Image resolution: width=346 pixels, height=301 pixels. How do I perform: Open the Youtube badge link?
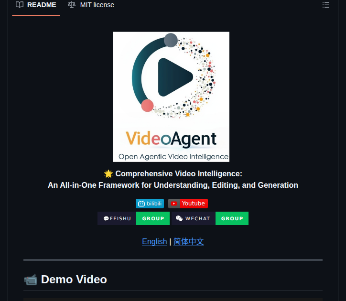[x=188, y=204]
